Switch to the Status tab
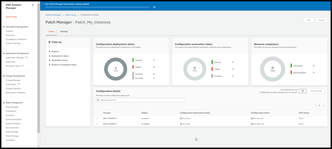This screenshot has height=149, width=332. [x=51, y=31]
